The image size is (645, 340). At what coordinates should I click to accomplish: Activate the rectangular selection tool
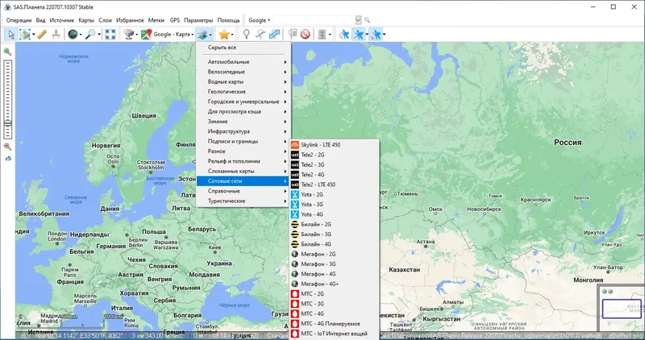point(25,35)
